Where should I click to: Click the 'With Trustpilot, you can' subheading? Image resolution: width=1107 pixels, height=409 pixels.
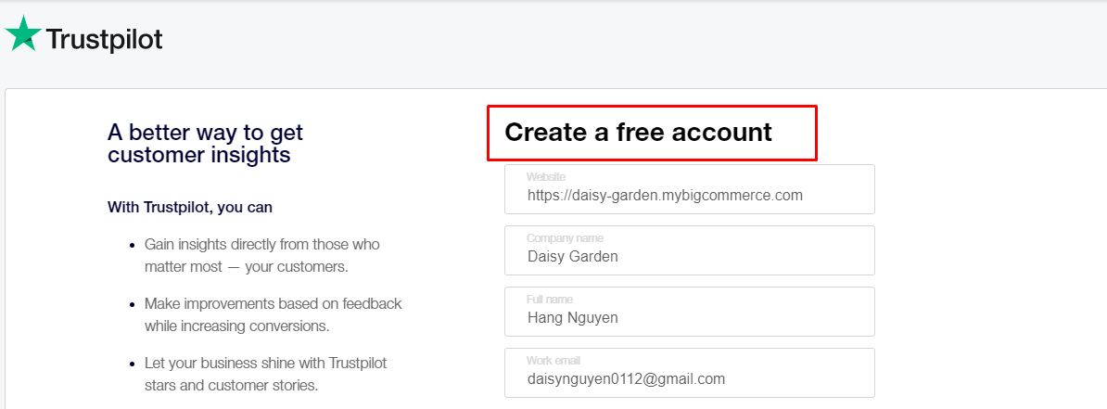coord(190,207)
